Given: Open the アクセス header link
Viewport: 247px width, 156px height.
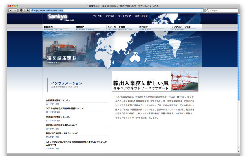Looking at the screenshot, I should [110, 16].
